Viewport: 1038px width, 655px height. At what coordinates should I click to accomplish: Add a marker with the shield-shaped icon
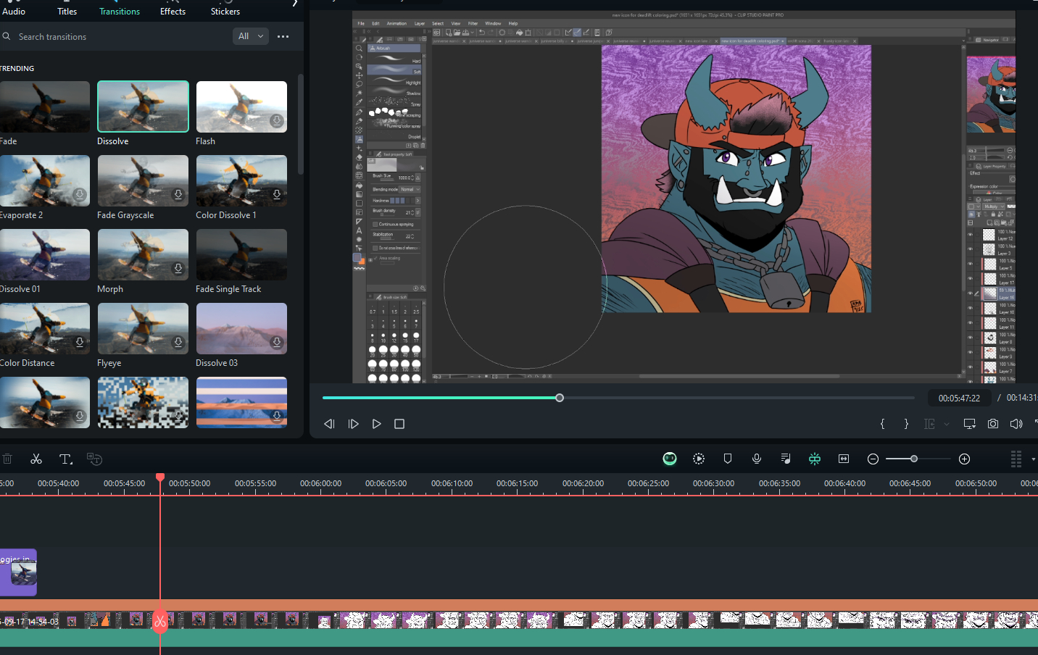click(x=728, y=459)
